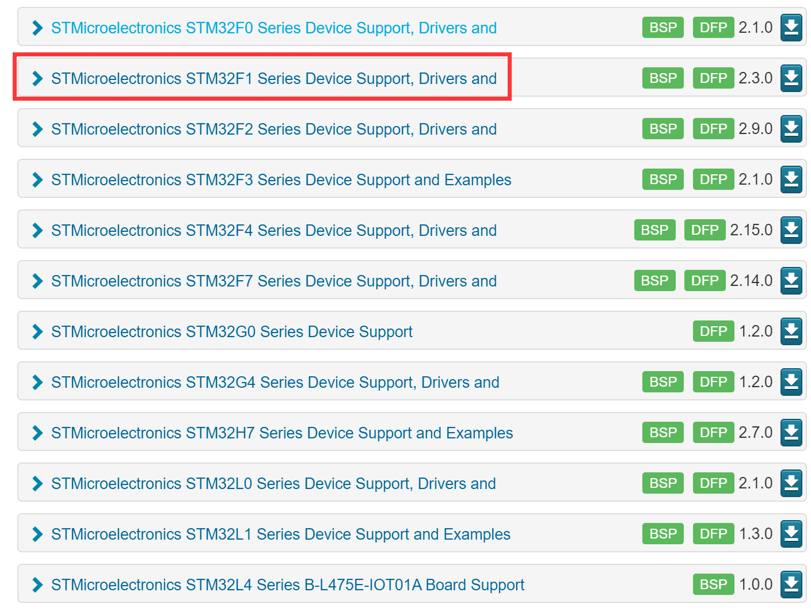This screenshot has width=811, height=611.
Task: Click the DFP badge on STM32F3 row
Action: [714, 180]
